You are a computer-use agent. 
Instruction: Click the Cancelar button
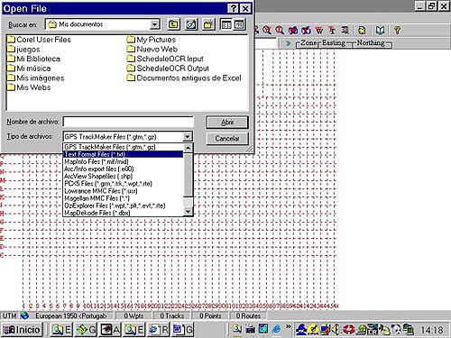pos(227,139)
